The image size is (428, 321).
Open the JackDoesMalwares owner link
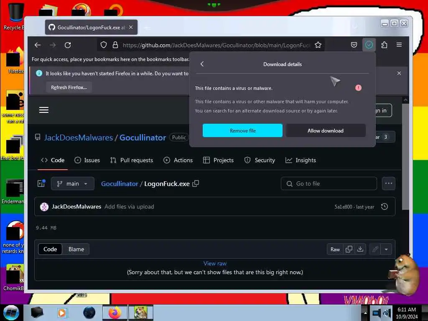[x=79, y=138]
